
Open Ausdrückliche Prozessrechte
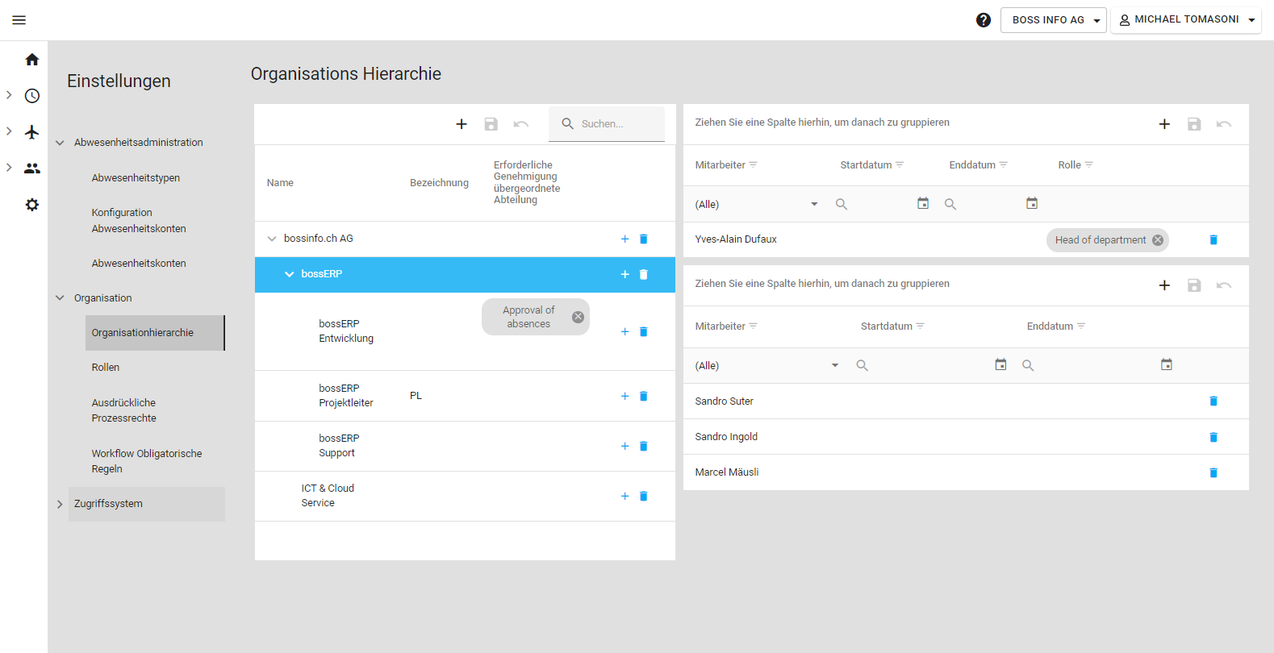click(x=124, y=410)
